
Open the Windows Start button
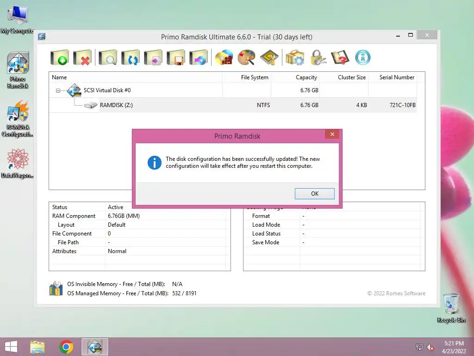pos(11,347)
